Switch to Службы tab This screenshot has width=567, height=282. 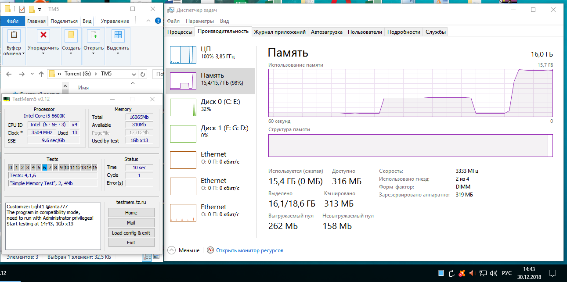(436, 32)
